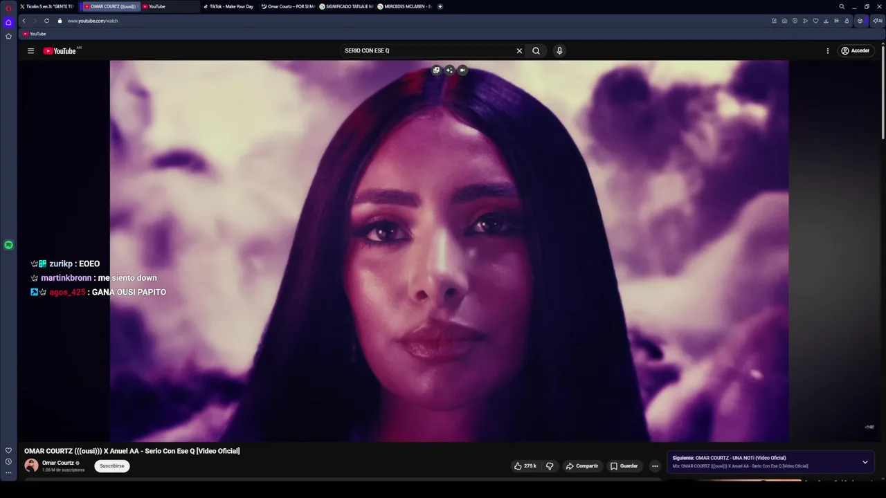The image size is (886, 498).
Task: Dislike the video
Action: (x=550, y=466)
